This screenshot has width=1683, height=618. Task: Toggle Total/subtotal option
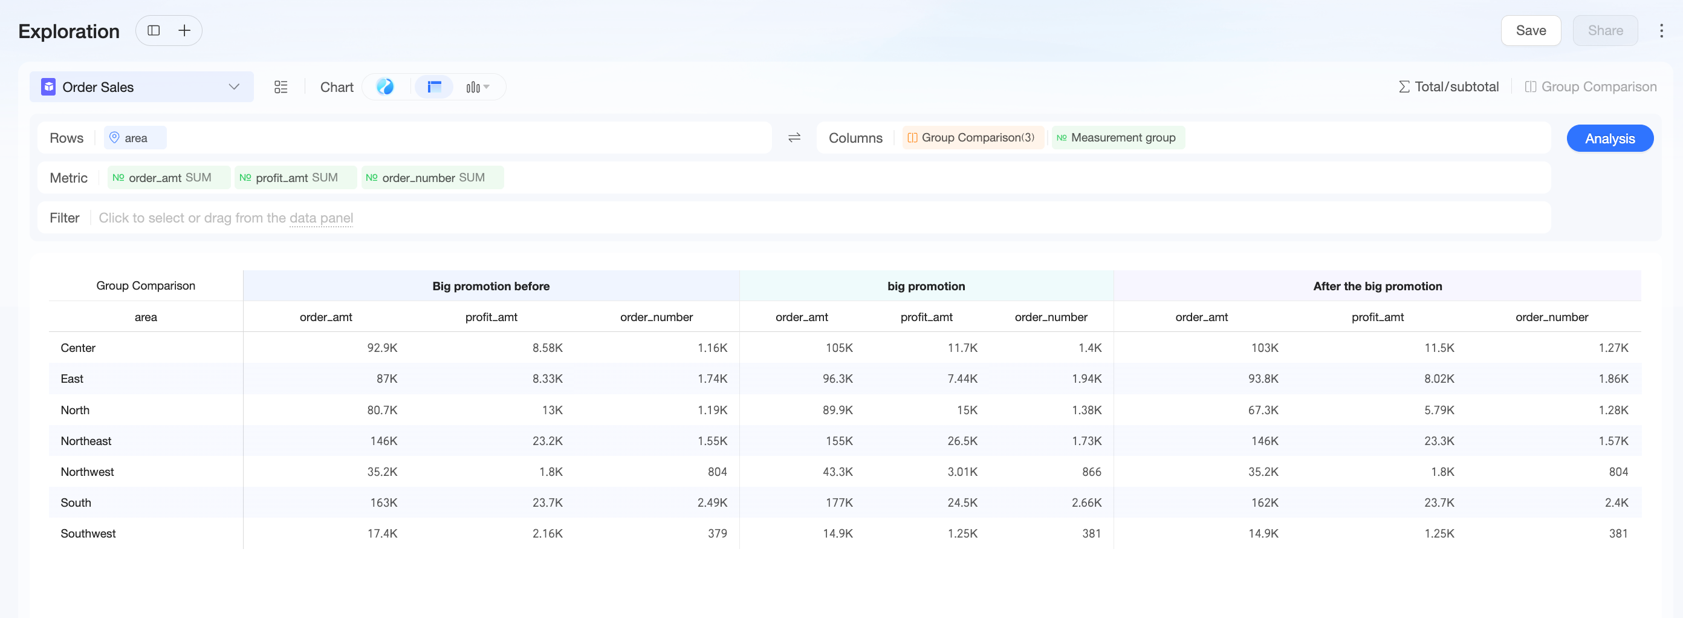click(x=1448, y=87)
